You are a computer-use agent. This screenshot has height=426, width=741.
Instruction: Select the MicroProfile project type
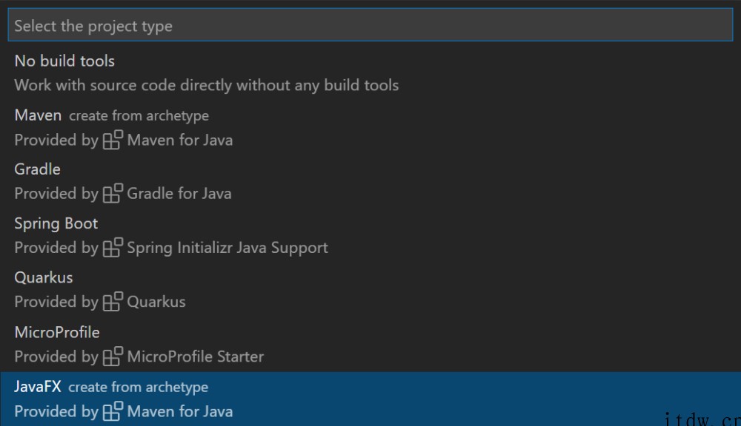coord(57,332)
